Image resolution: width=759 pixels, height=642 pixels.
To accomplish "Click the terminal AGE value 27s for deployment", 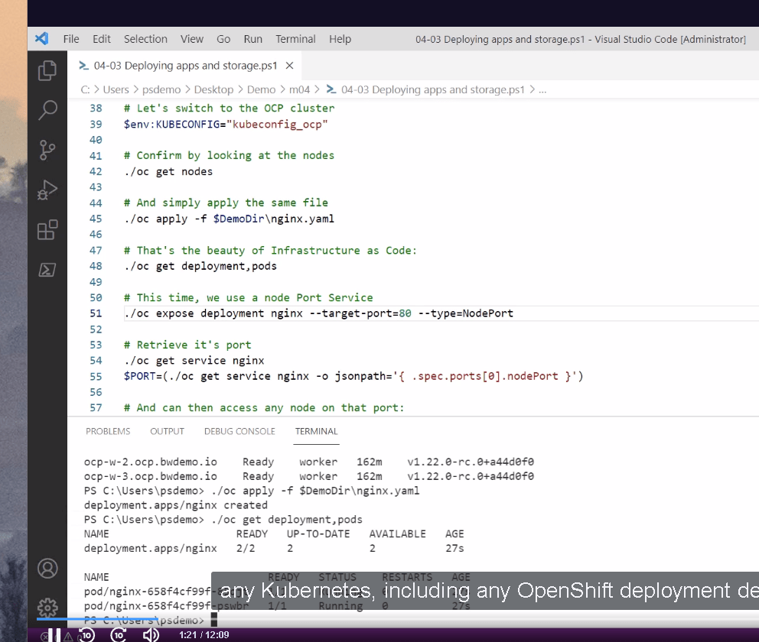I will point(454,548).
